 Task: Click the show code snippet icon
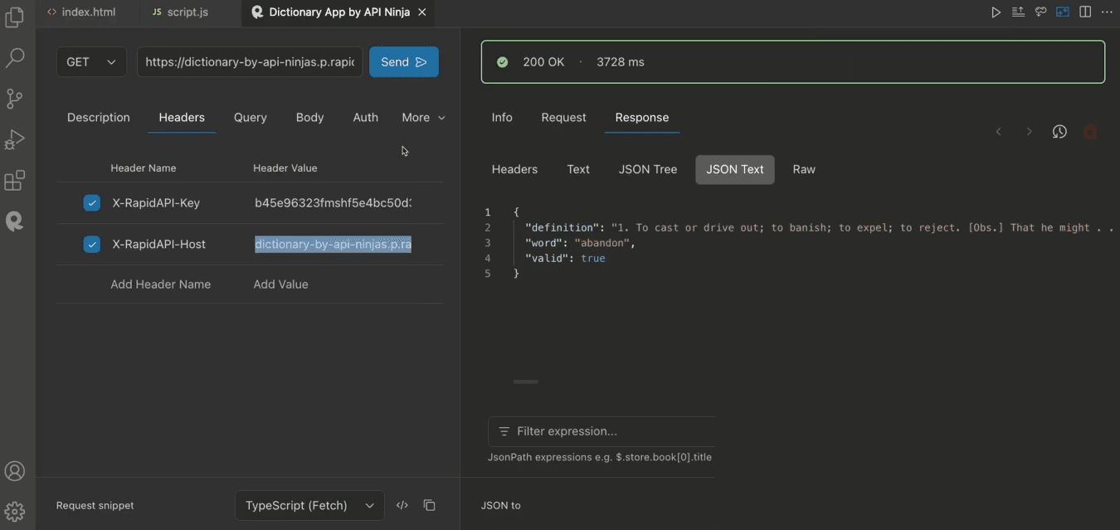(x=402, y=505)
